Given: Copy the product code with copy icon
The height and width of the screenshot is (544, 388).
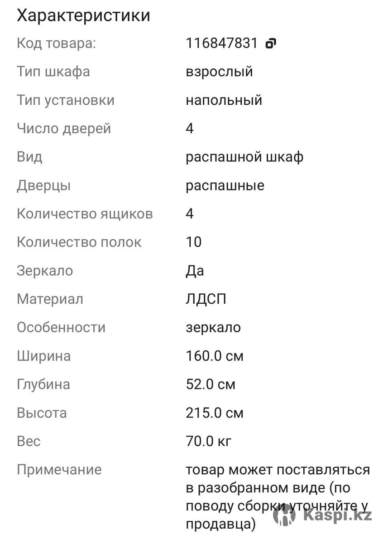Looking at the screenshot, I should [271, 44].
